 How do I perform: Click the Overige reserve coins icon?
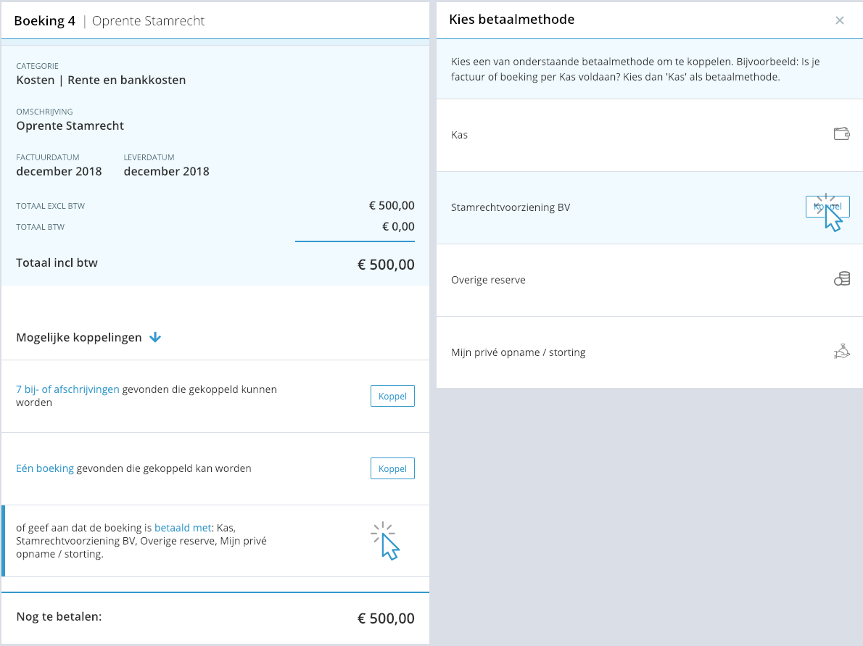[x=842, y=279]
